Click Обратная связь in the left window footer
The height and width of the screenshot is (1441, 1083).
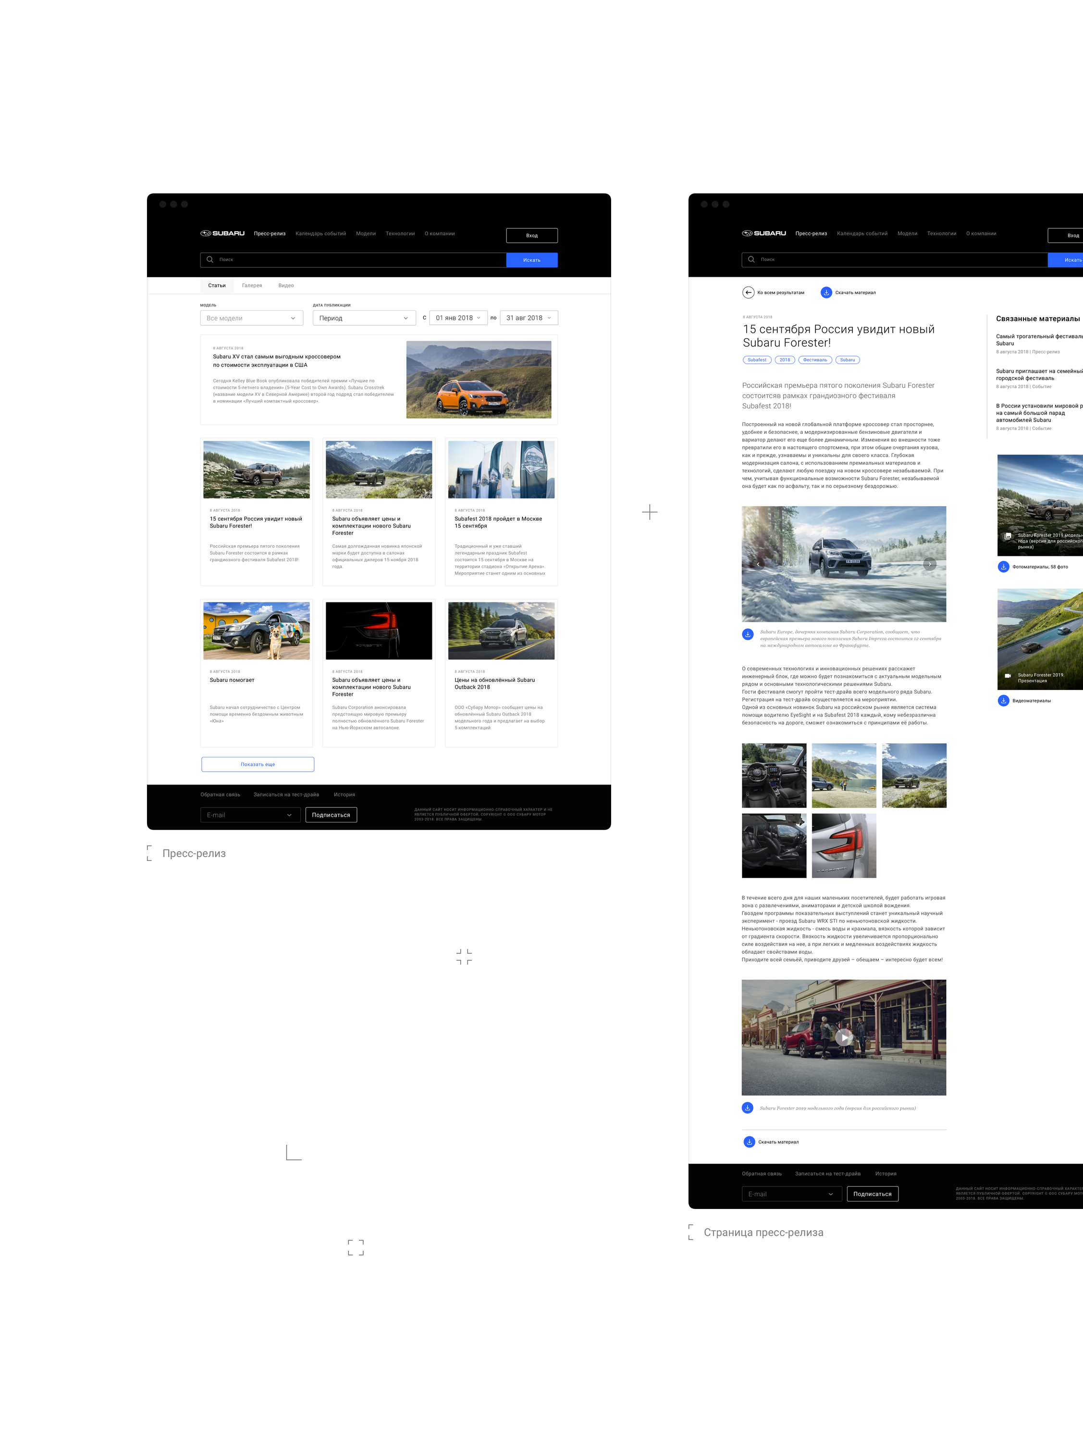pos(220,794)
